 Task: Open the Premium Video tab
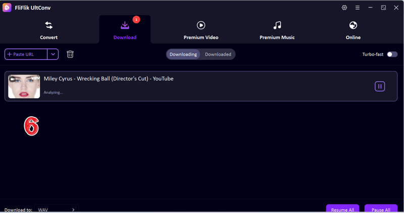point(201,30)
